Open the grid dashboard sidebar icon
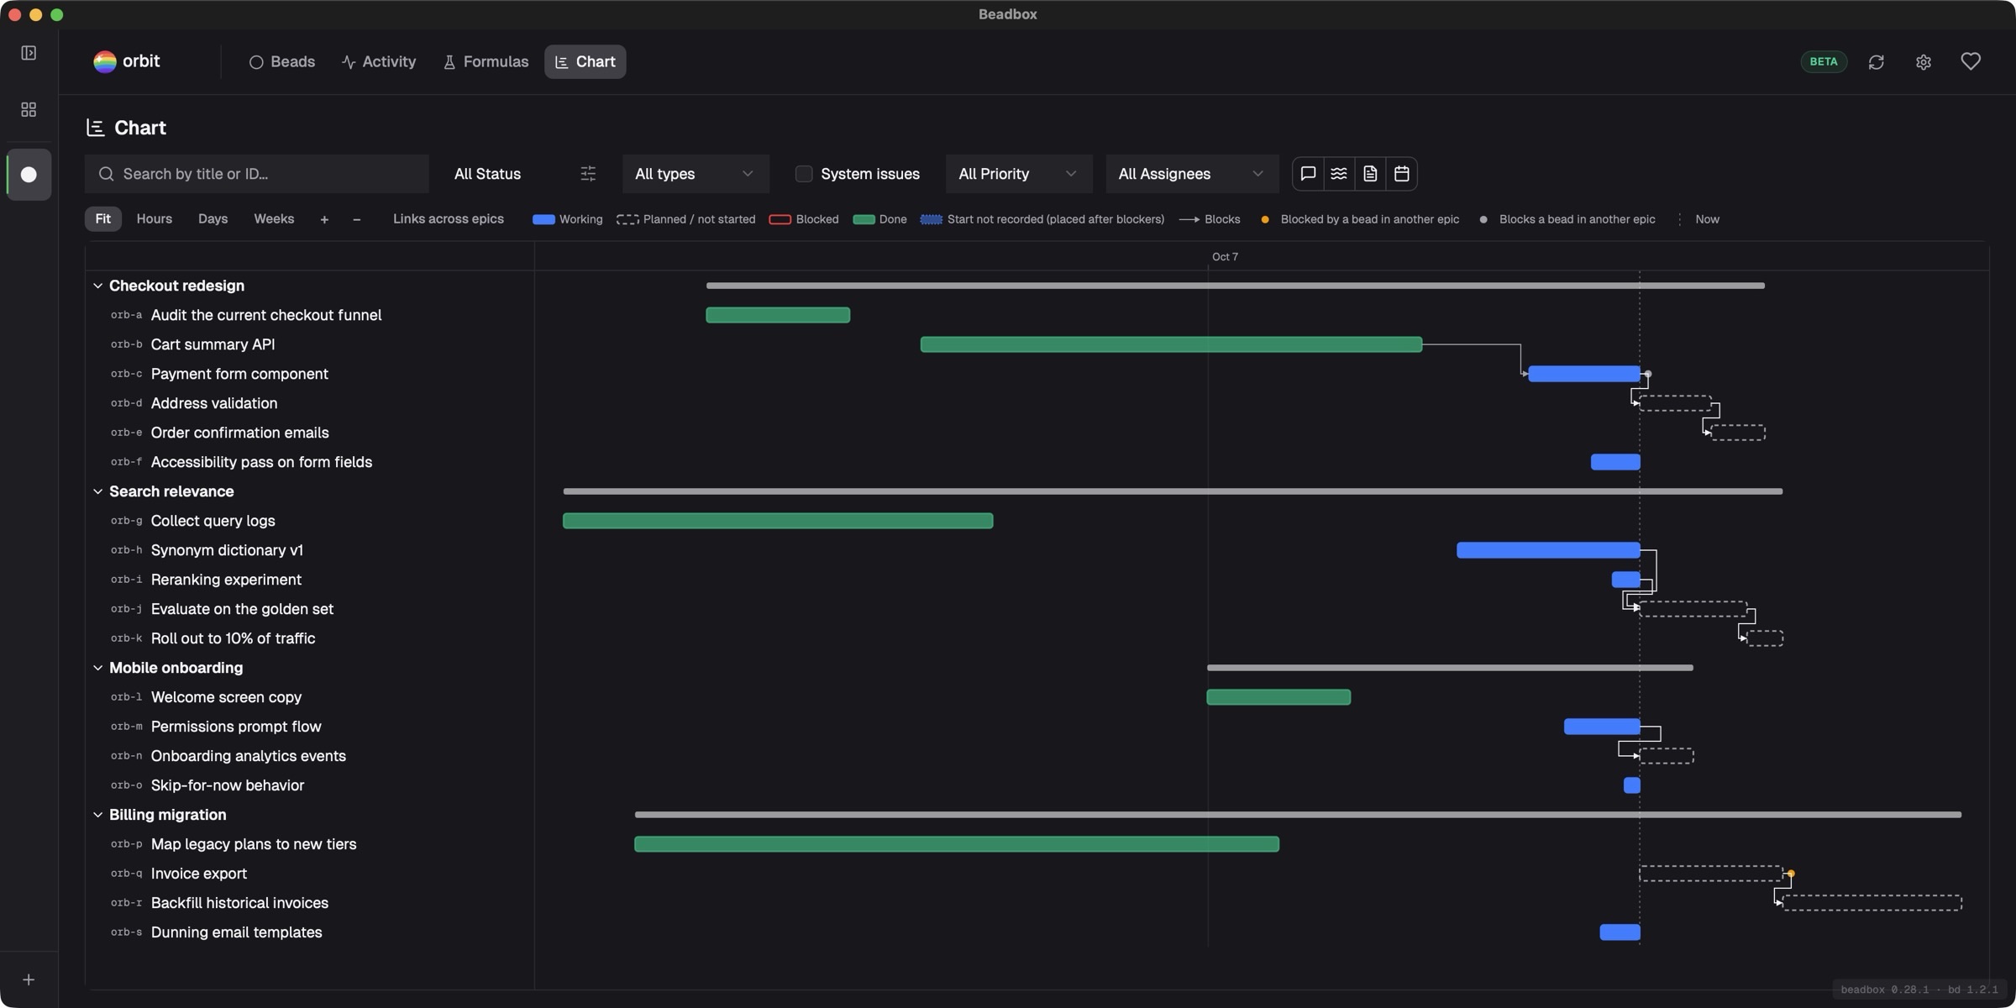This screenshot has height=1008, width=2016. pyautogui.click(x=29, y=110)
